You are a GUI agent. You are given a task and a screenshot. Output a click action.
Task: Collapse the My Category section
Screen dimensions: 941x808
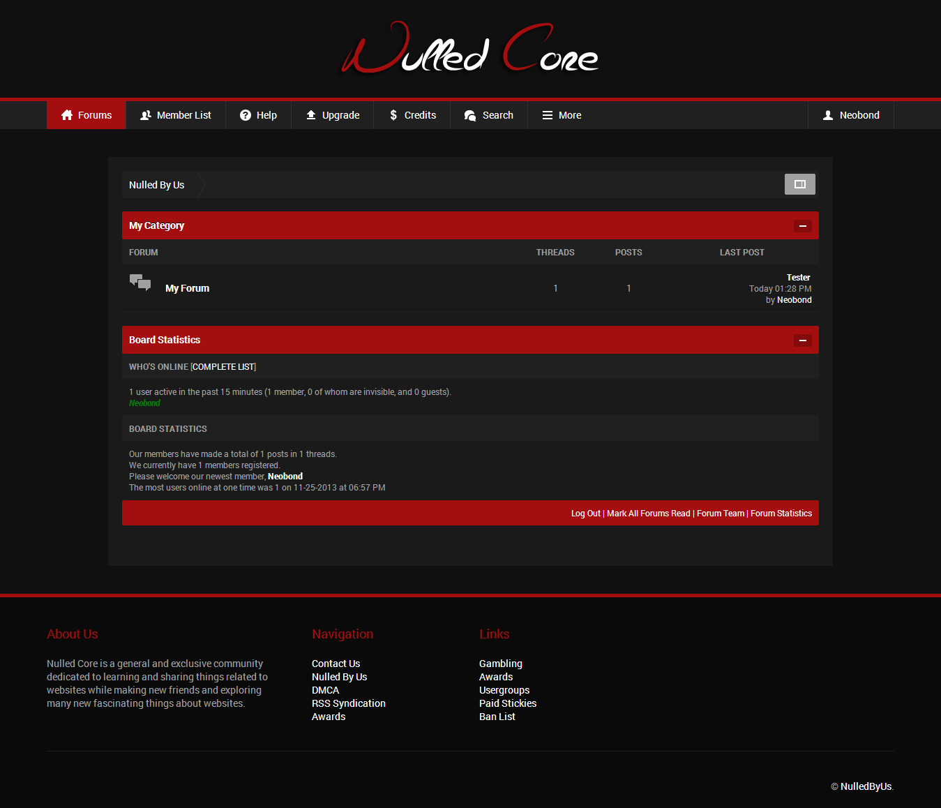[x=802, y=226]
